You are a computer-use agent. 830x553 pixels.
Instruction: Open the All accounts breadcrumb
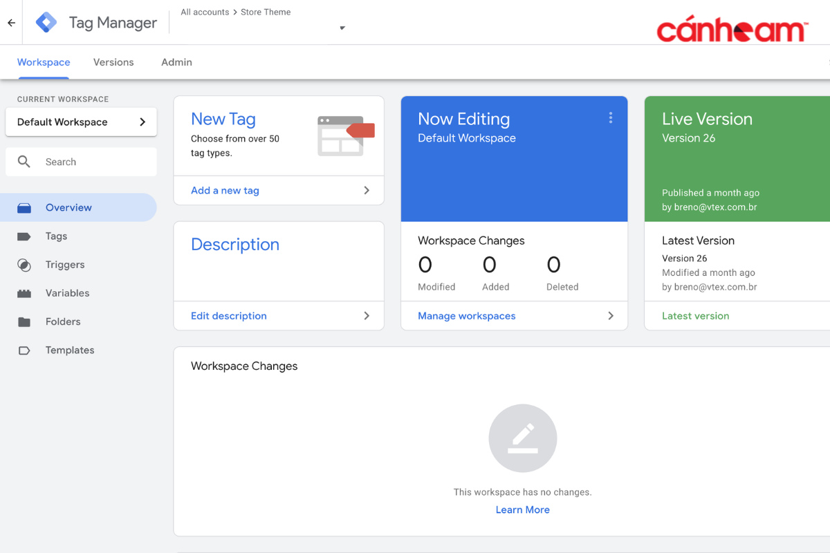pos(205,12)
